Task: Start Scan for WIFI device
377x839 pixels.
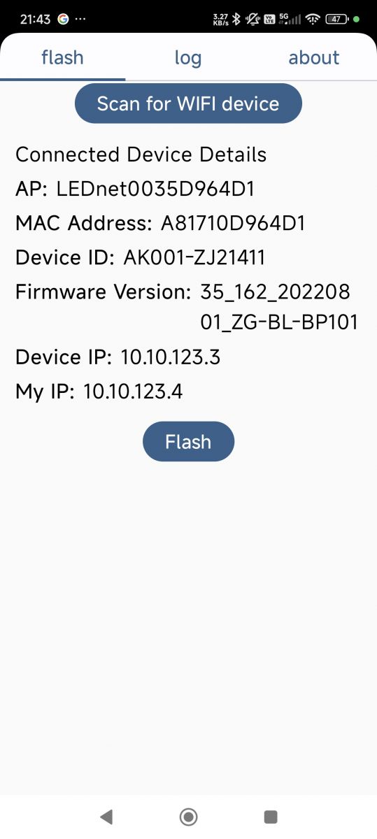Action: coord(188,104)
